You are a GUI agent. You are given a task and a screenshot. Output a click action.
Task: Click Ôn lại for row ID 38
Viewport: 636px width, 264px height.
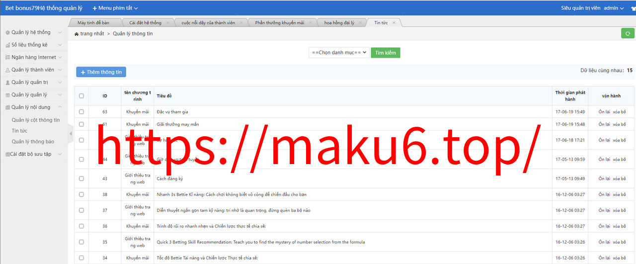[604, 194]
